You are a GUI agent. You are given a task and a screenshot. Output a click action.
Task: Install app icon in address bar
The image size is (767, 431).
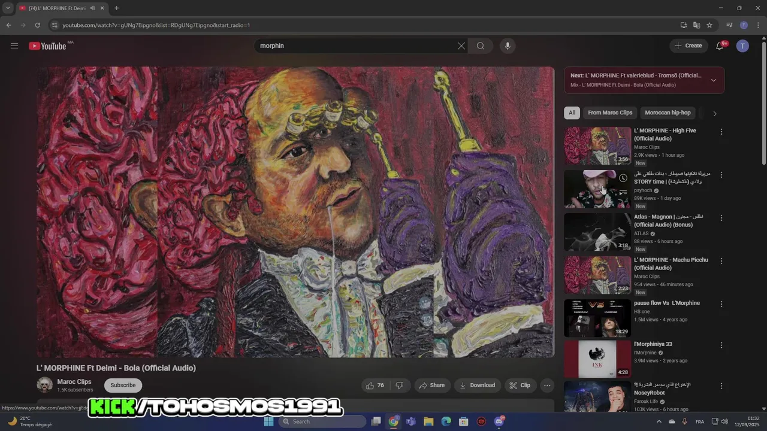(x=684, y=25)
